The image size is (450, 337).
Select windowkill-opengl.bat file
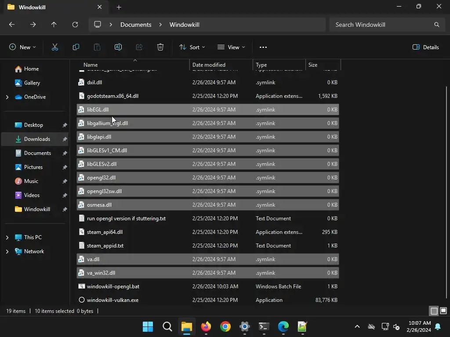208,287
